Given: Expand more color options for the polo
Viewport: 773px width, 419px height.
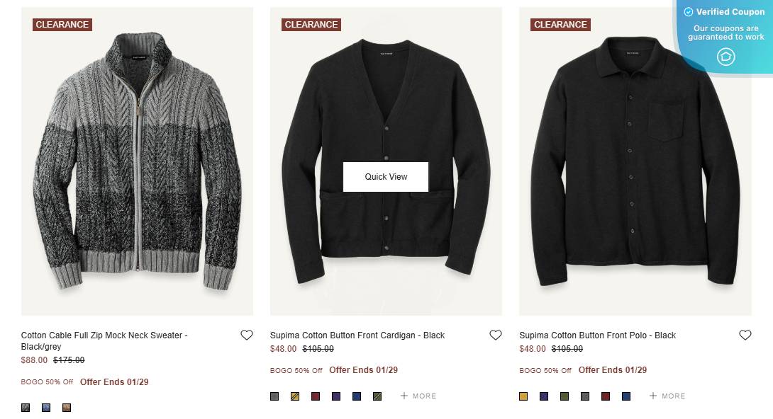Looking at the screenshot, I should 667,396.
